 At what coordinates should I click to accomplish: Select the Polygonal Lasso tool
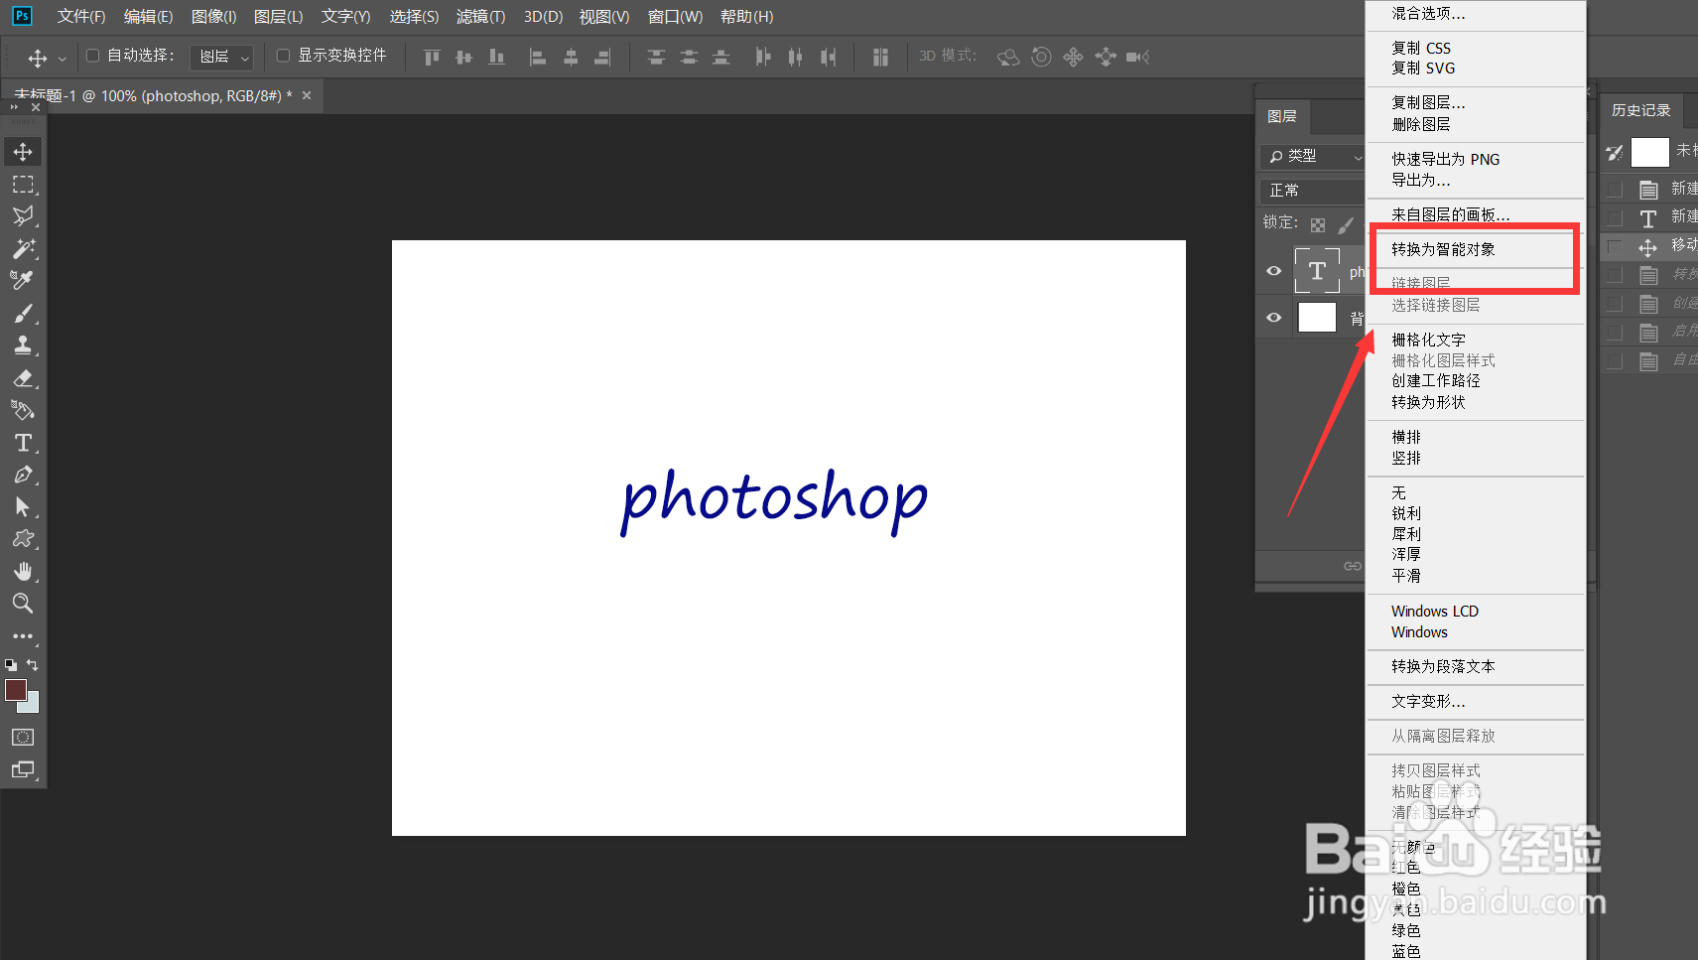click(23, 216)
